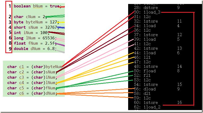The height and width of the screenshot is (113, 203).
Task: Select the 'short sNum = 32767' line
Action: pos(35,27)
